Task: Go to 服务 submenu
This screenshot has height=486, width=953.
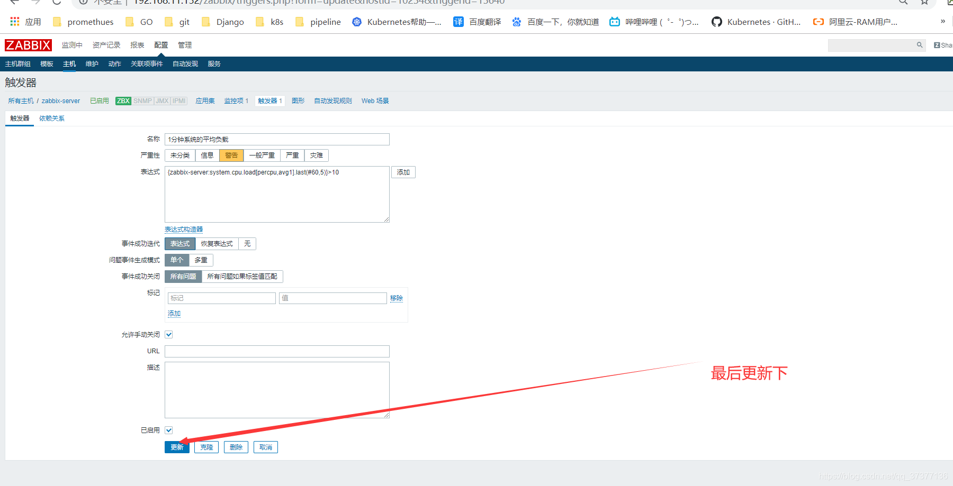Action: (214, 64)
